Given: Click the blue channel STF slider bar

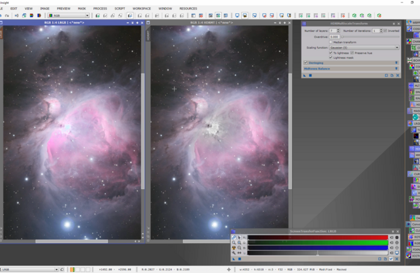Looking at the screenshot, I should 317,248.
